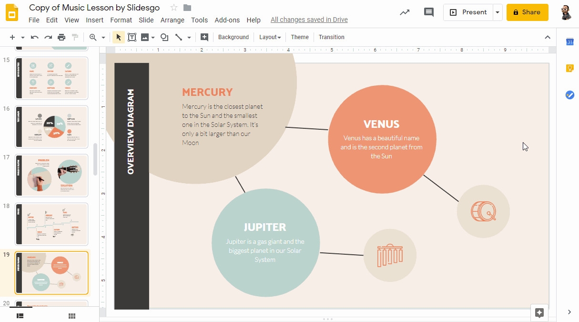
Task: Open the activity dashboard trend icon
Action: click(x=405, y=12)
